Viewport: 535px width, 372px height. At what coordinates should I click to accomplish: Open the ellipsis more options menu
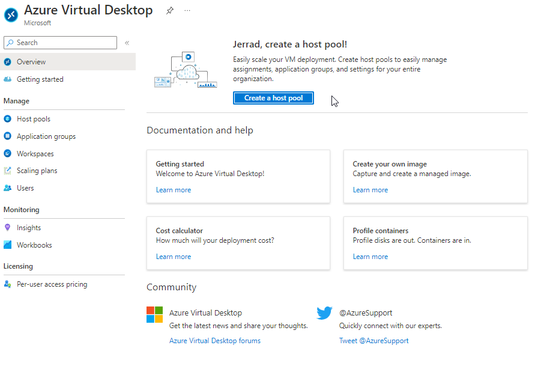click(187, 11)
